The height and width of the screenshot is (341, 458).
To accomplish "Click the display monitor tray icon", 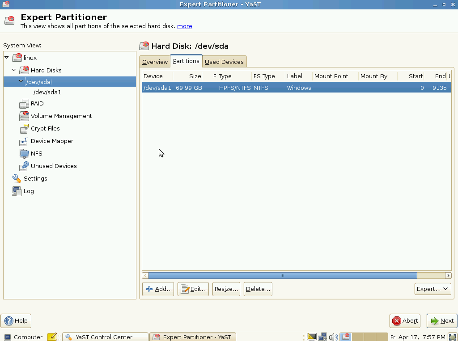I will tap(311, 337).
